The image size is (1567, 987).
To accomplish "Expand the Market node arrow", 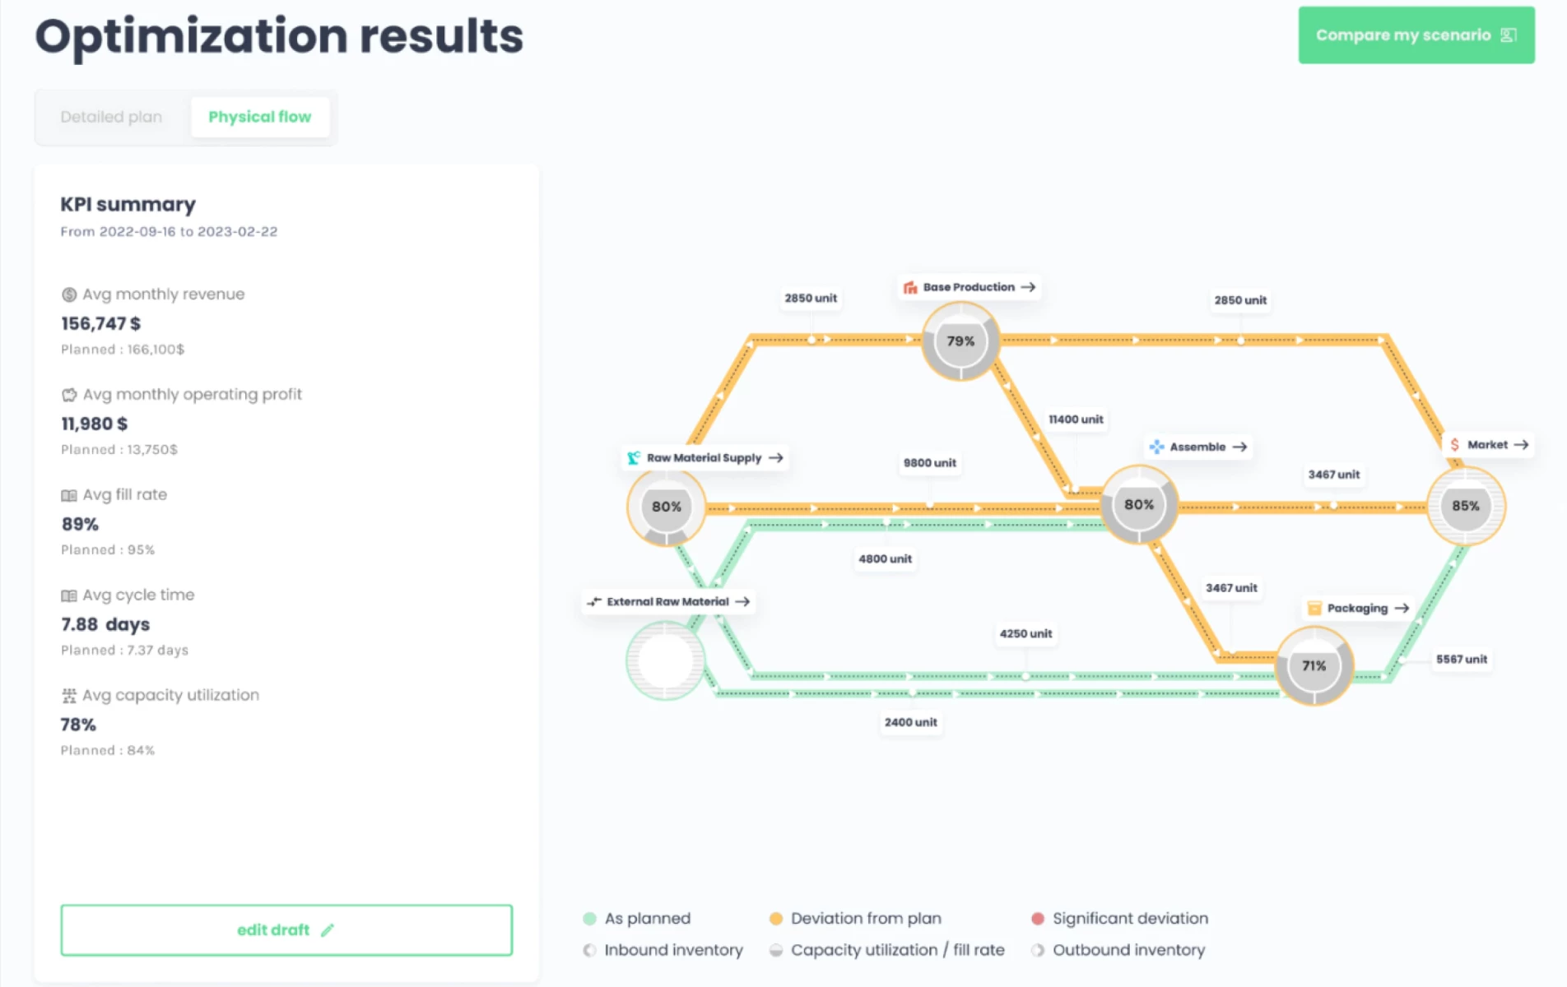I will tap(1521, 445).
